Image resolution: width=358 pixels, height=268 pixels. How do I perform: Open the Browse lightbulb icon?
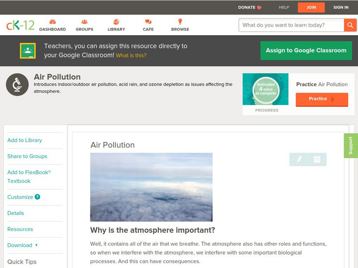tap(180, 21)
